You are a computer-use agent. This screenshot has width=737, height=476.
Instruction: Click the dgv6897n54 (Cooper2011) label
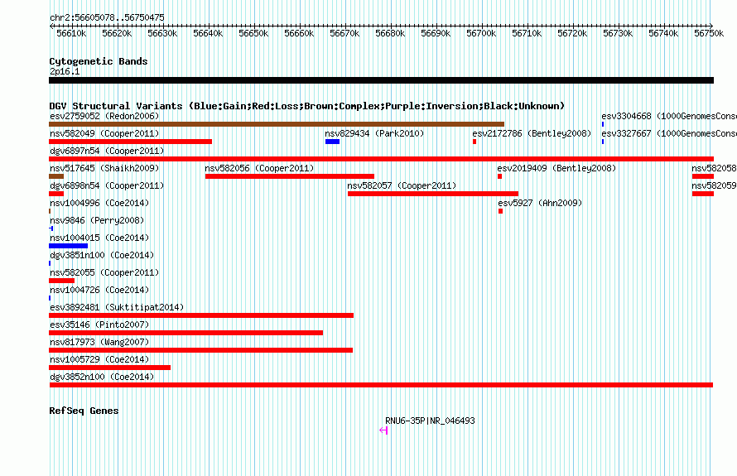[107, 151]
